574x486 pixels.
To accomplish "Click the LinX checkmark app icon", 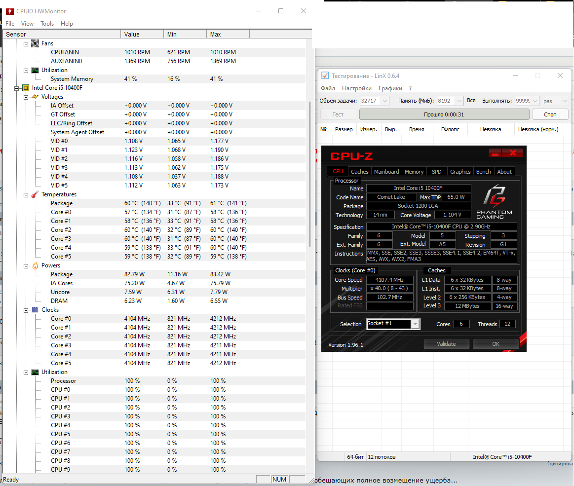I will tap(325, 76).
